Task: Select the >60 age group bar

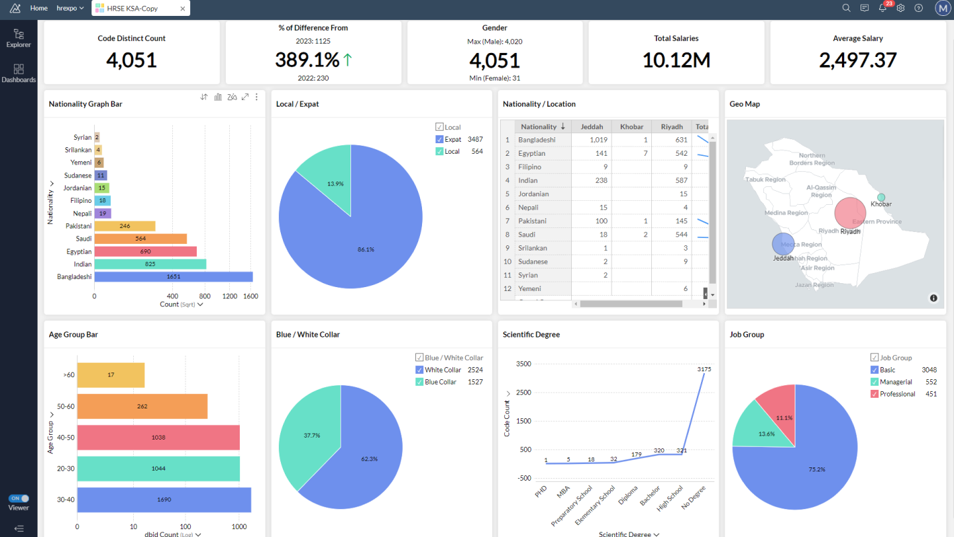Action: [111, 375]
